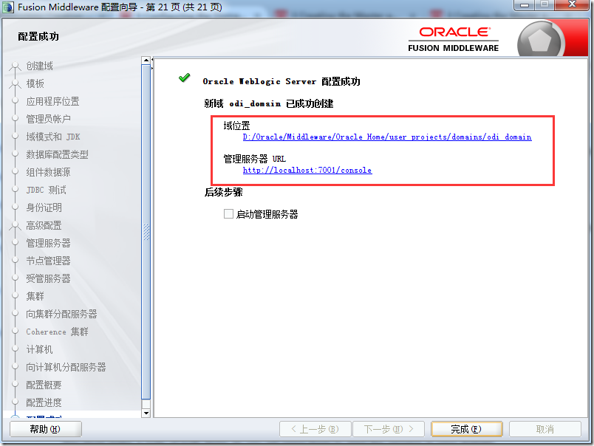Select the 组件数据源 step
Screen dimensions: 594x446
point(48,172)
